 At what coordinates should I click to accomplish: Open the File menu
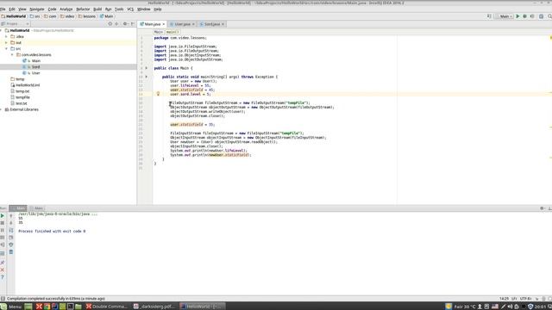3,9
